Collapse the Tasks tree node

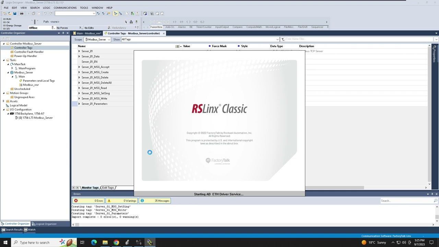tap(4, 60)
